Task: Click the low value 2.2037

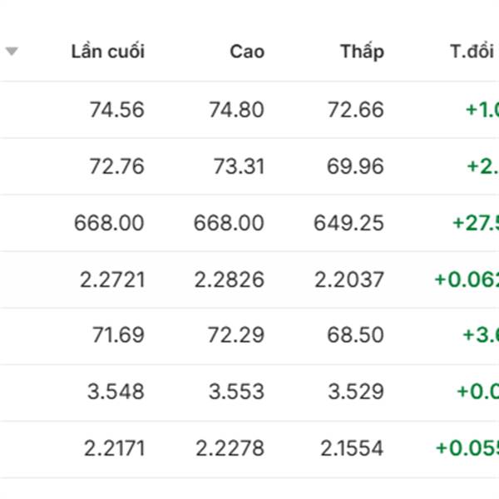Action: 349,279
